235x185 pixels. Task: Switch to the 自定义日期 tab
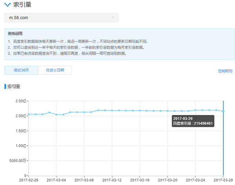click(x=55, y=70)
